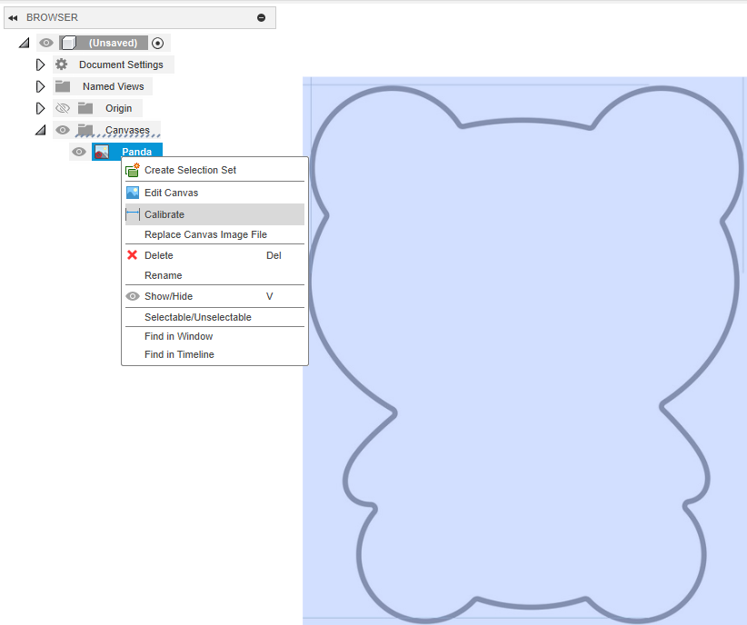Select the Origin label
Viewport: 747px width, 625px height.
click(119, 109)
